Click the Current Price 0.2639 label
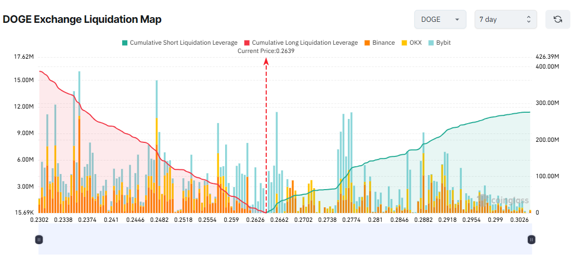This screenshot has height=266, width=574. click(x=266, y=51)
